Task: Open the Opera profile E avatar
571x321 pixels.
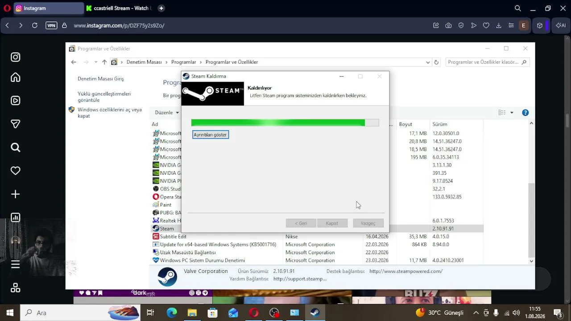Action: click(524, 25)
